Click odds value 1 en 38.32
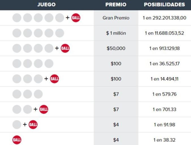 click(x=164, y=140)
